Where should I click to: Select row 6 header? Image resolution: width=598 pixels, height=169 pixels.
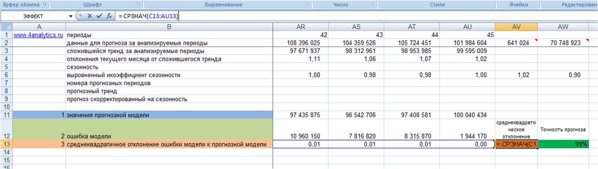tap(6, 75)
